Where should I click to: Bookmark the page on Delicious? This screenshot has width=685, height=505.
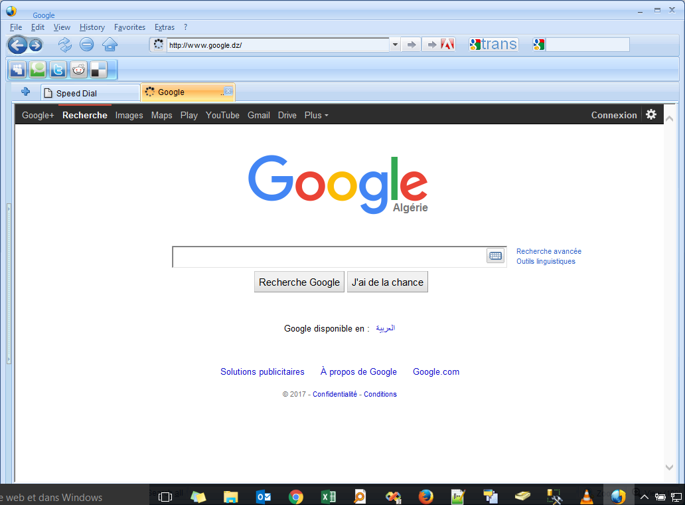tap(99, 69)
